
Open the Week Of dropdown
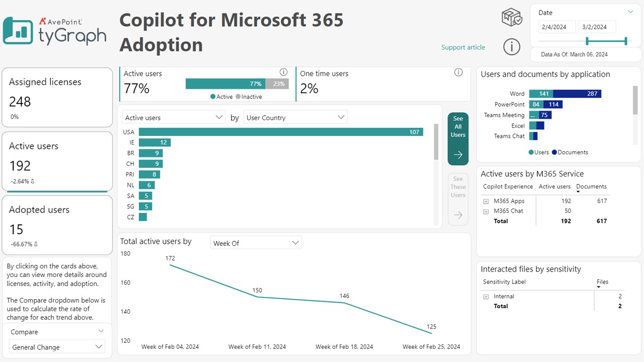tap(256, 243)
